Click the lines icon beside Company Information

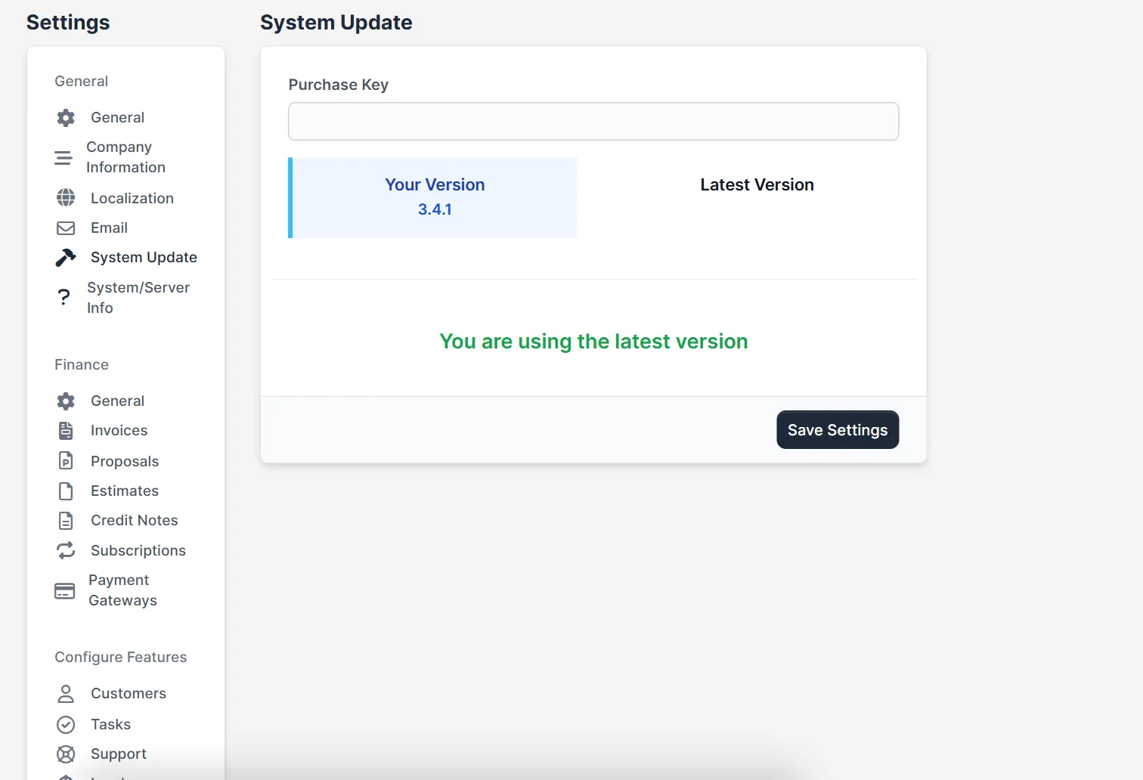point(63,157)
